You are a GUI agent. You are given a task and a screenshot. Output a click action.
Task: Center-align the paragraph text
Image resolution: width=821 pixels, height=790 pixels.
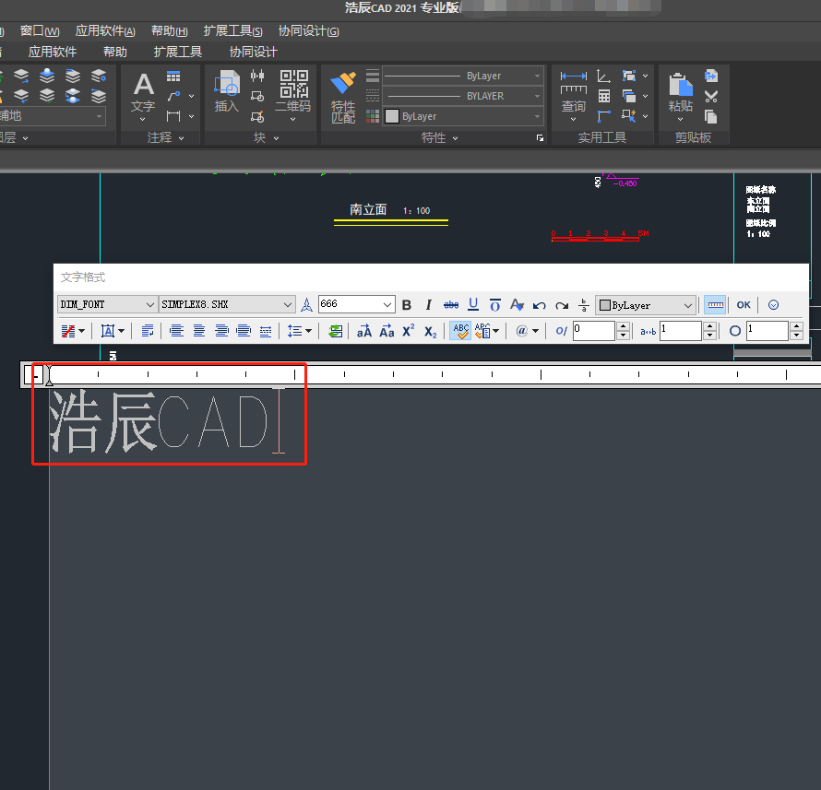pyautogui.click(x=199, y=331)
